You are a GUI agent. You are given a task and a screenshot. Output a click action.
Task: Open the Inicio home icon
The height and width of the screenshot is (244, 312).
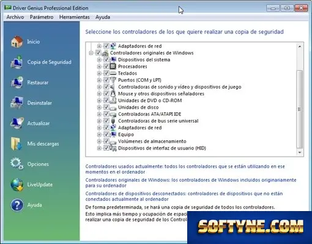17,41
